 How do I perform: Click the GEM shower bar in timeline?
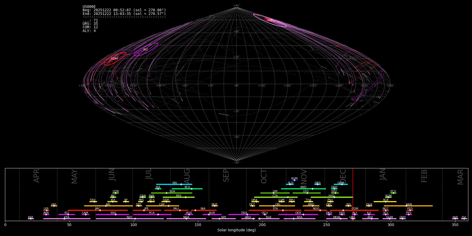(x=341, y=184)
